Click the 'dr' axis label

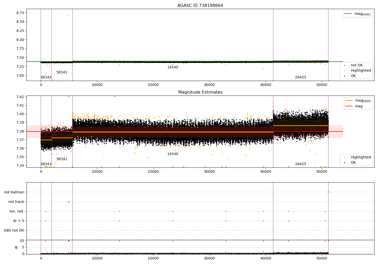pyautogui.click(x=16, y=247)
